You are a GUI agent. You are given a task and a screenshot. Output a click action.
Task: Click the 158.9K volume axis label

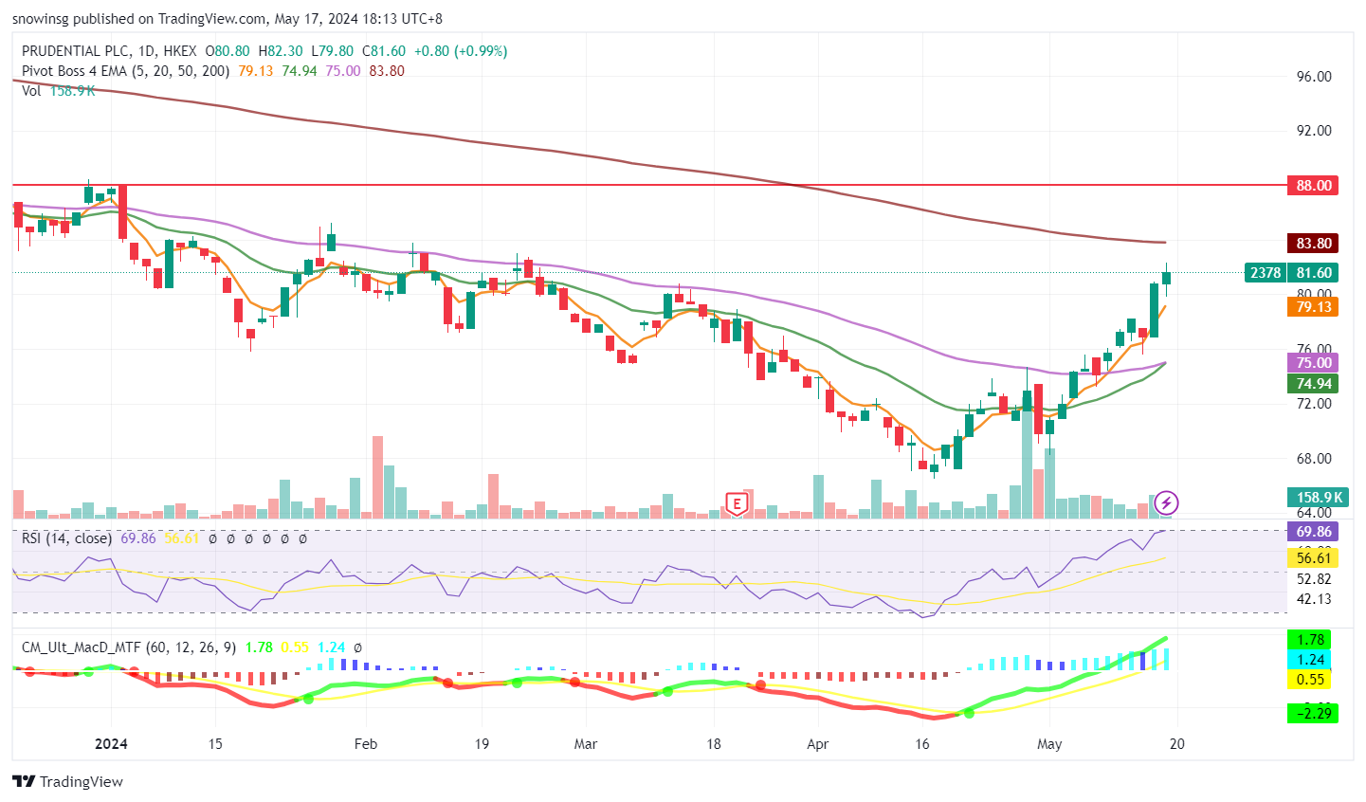click(x=1319, y=497)
